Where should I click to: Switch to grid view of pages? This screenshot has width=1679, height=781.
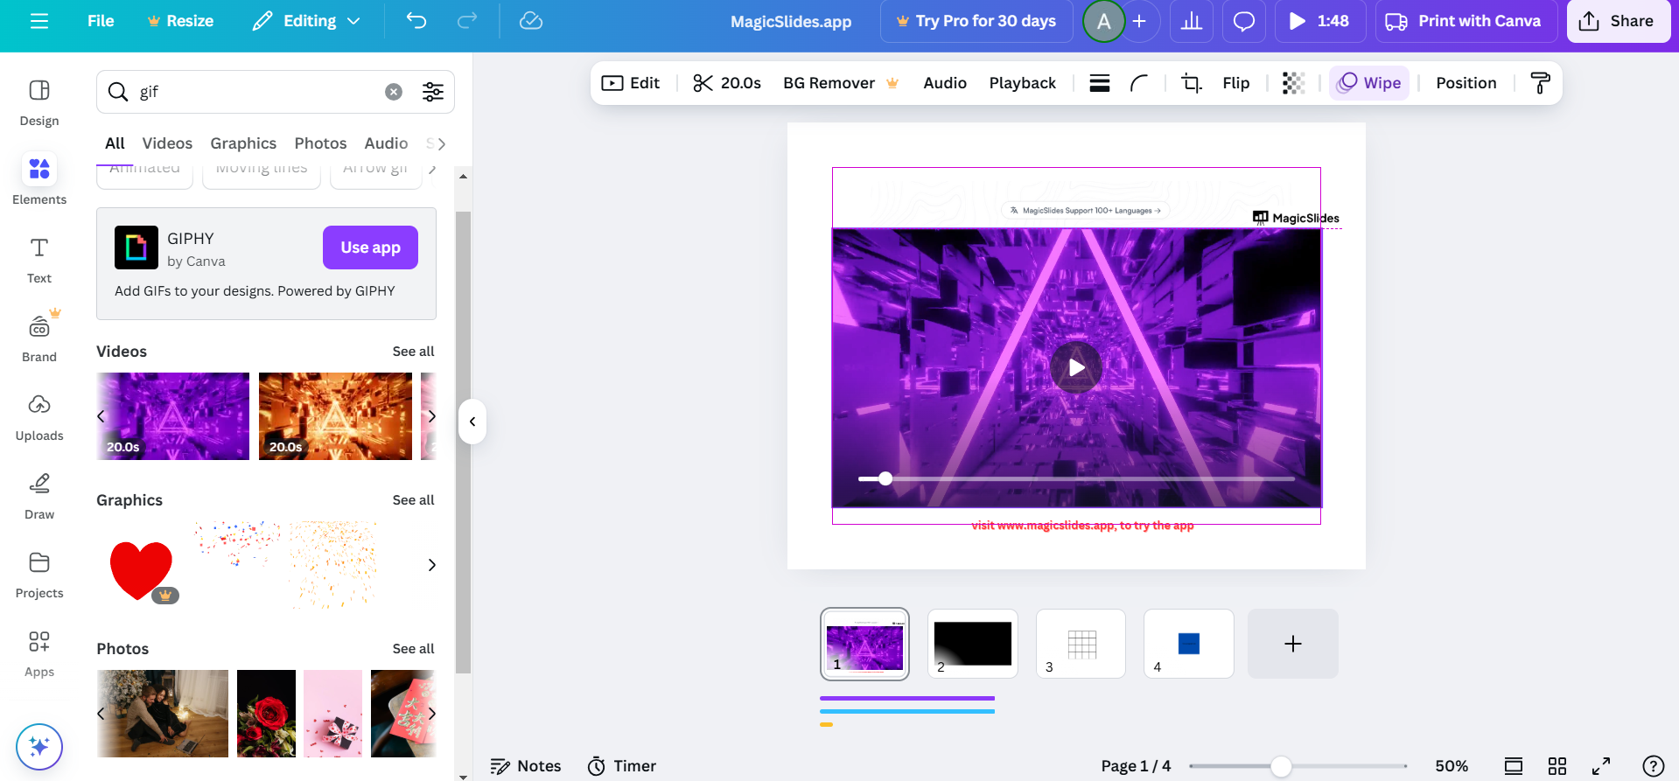pos(1557,766)
